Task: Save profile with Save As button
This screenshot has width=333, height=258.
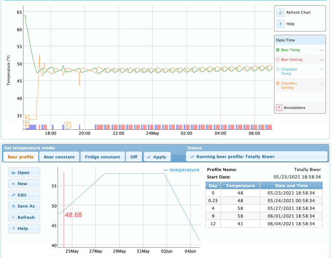Action: pos(24,206)
